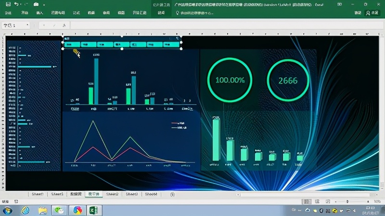Select the clustered bar chart under slicer

(131, 81)
